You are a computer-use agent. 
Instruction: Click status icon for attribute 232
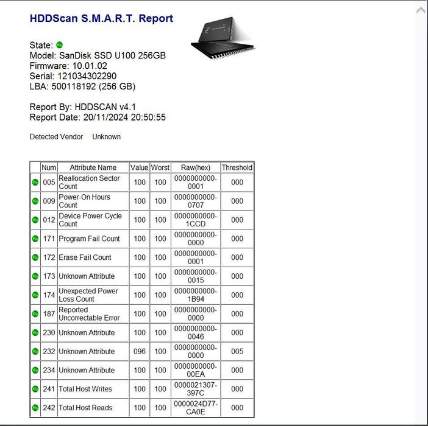35,351
